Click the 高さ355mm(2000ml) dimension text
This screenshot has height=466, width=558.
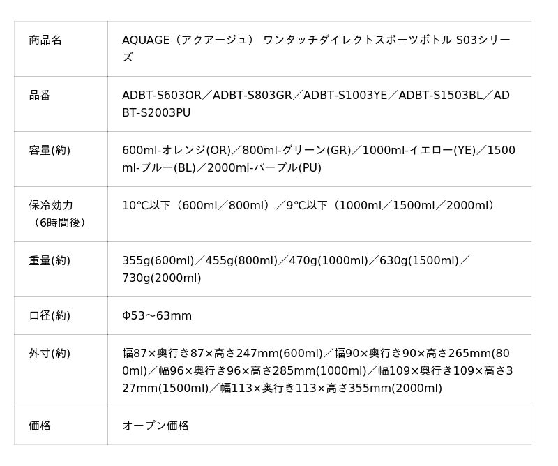[384, 388]
